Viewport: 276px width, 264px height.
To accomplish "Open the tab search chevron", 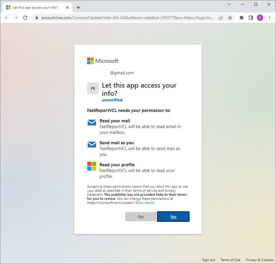I will [229, 4].
